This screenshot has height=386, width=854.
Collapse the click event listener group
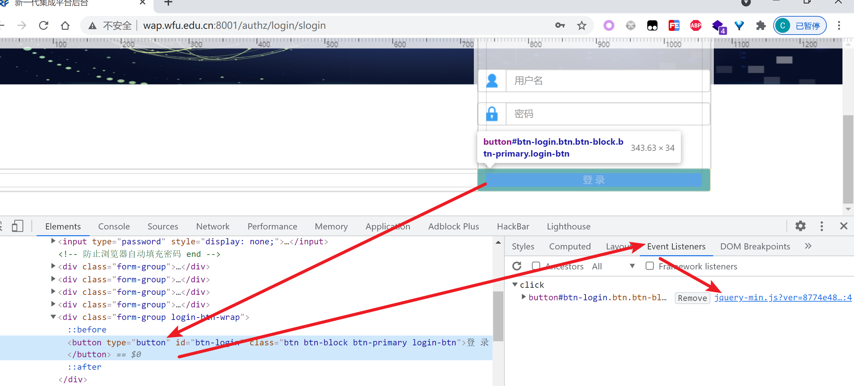(x=515, y=285)
